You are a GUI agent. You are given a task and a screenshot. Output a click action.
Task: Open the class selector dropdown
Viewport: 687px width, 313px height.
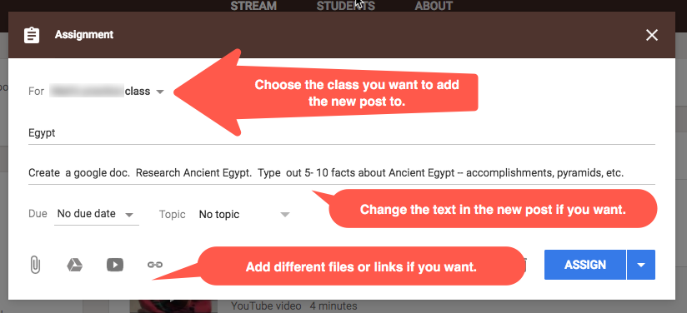160,92
